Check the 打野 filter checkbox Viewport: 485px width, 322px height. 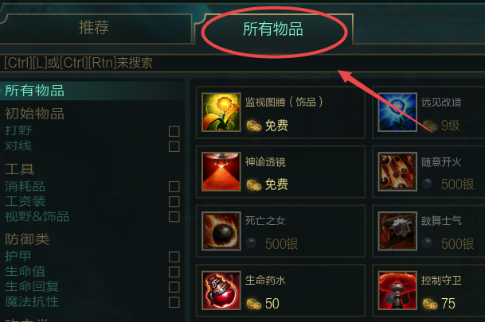tap(174, 131)
